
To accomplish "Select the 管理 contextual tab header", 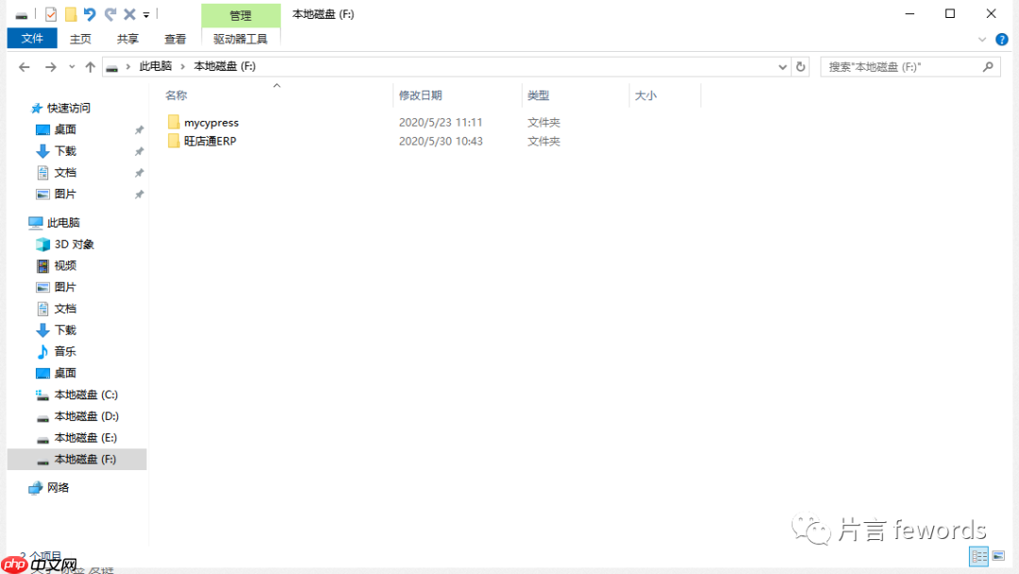I will 241,15.
